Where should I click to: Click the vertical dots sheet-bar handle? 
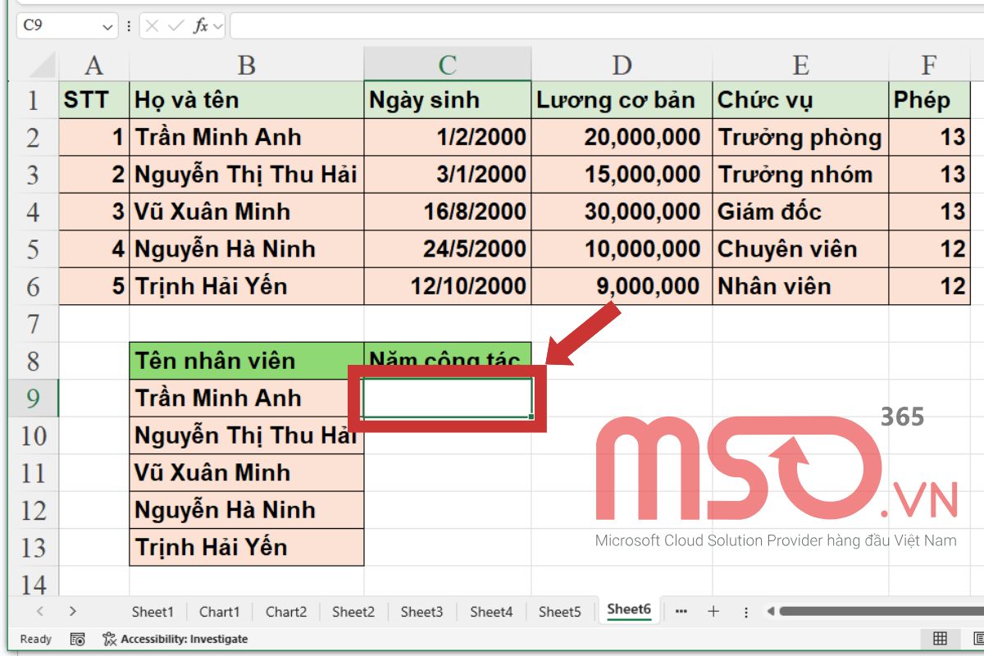[x=745, y=612]
